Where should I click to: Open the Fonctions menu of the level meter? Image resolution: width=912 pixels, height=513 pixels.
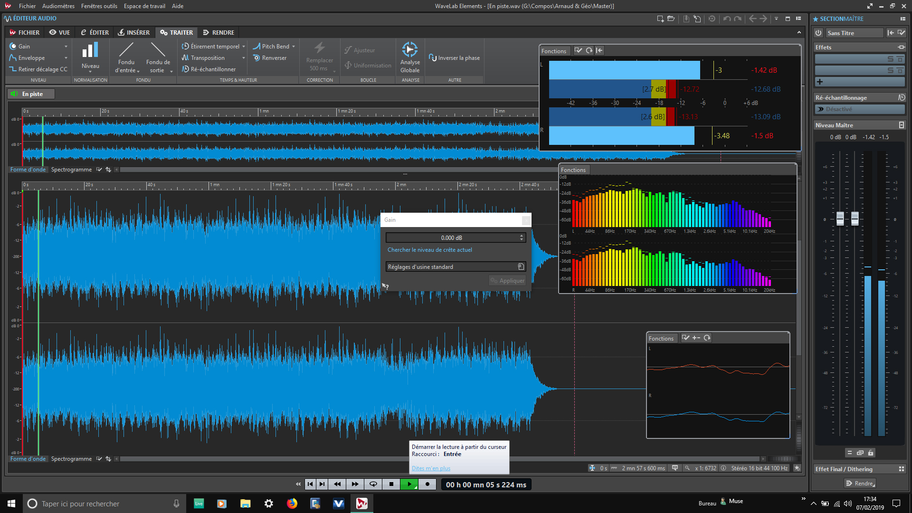[x=554, y=50]
